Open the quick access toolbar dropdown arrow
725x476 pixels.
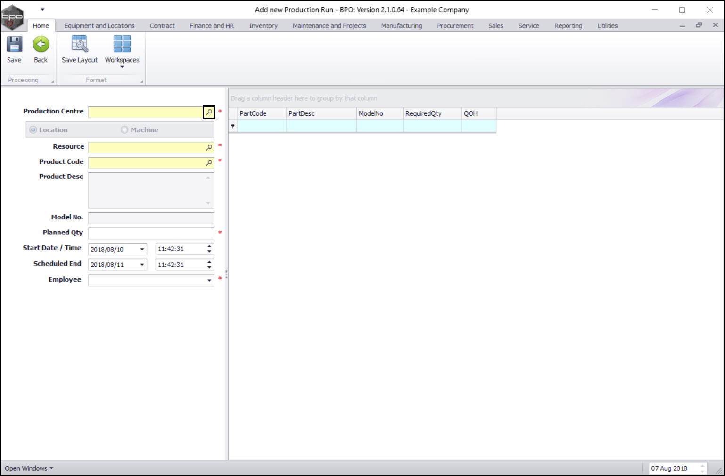click(42, 9)
